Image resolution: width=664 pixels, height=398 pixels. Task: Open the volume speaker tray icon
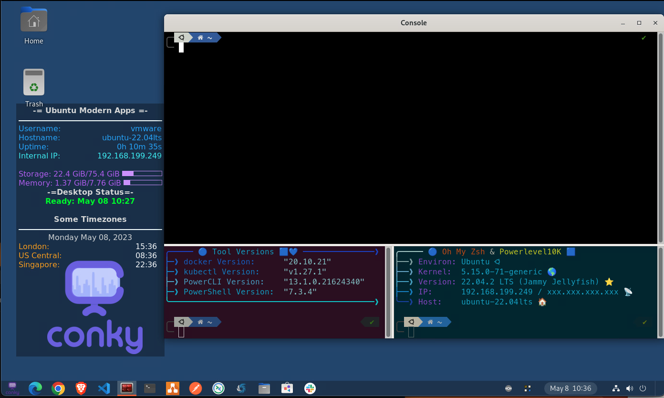point(630,388)
